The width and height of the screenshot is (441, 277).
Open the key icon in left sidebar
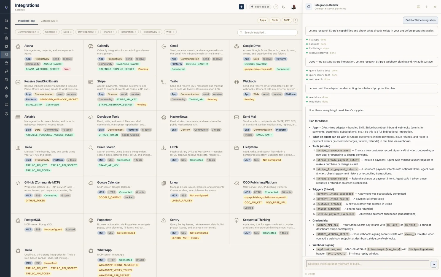click(x=6, y=71)
